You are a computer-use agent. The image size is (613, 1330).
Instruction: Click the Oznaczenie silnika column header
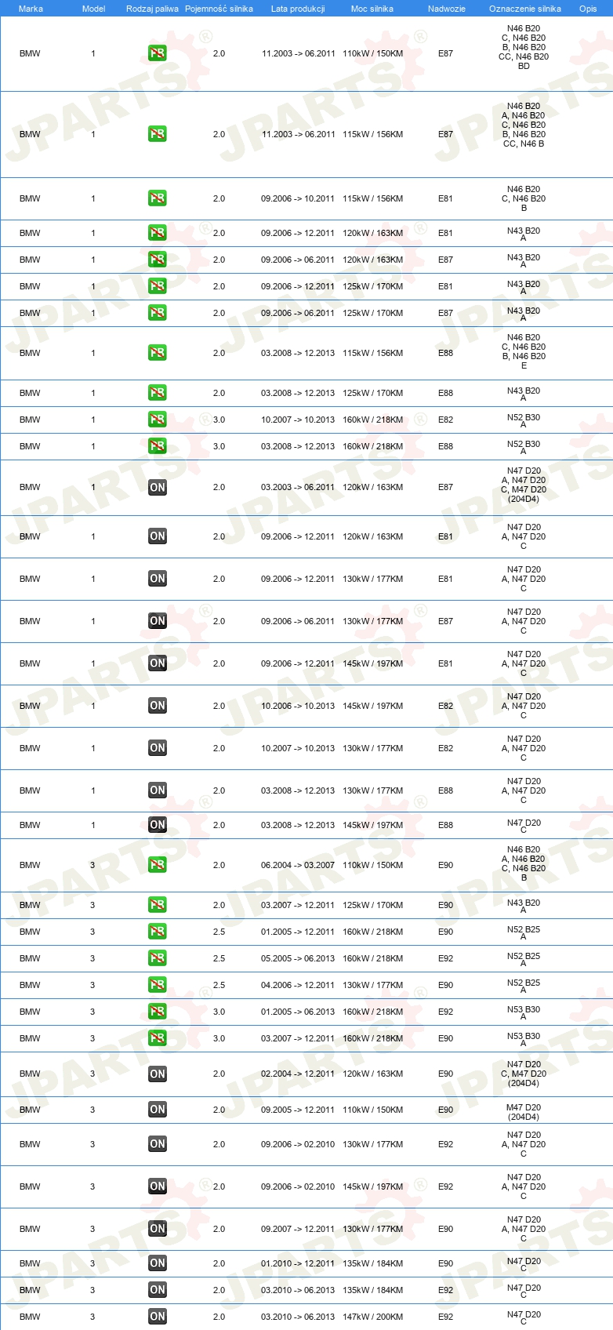coord(524,9)
